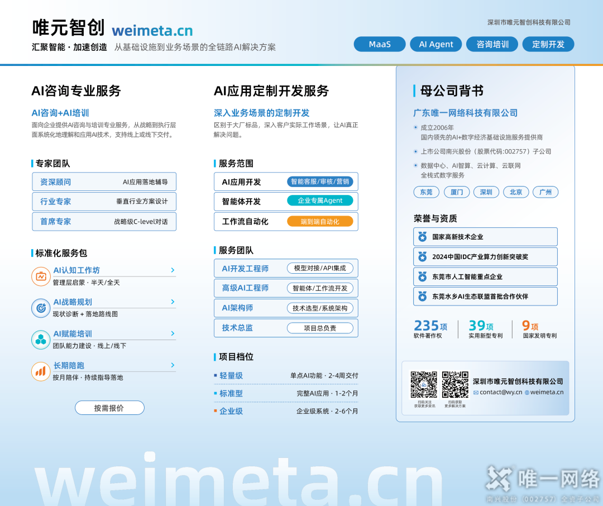The height and width of the screenshot is (506, 603).
Task: Click the 资深顾问 expert row
Action: click(104, 182)
